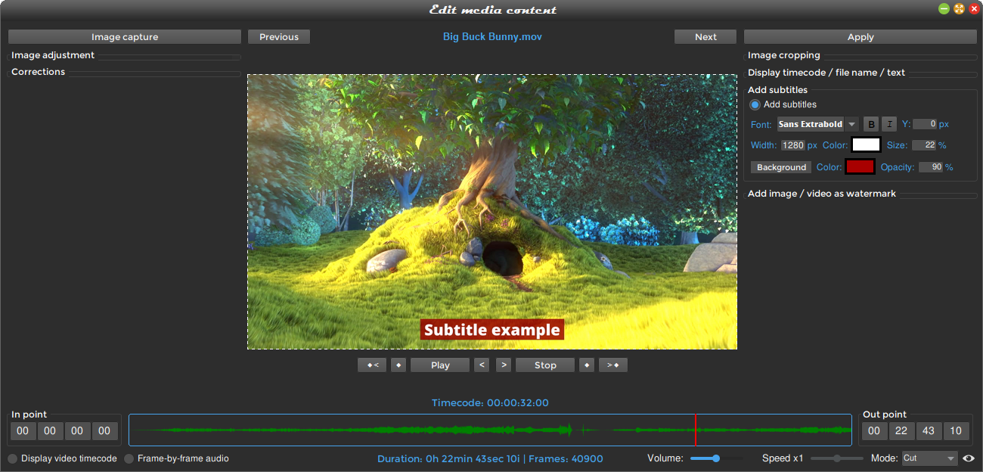Switch to the Image capture section

click(124, 36)
